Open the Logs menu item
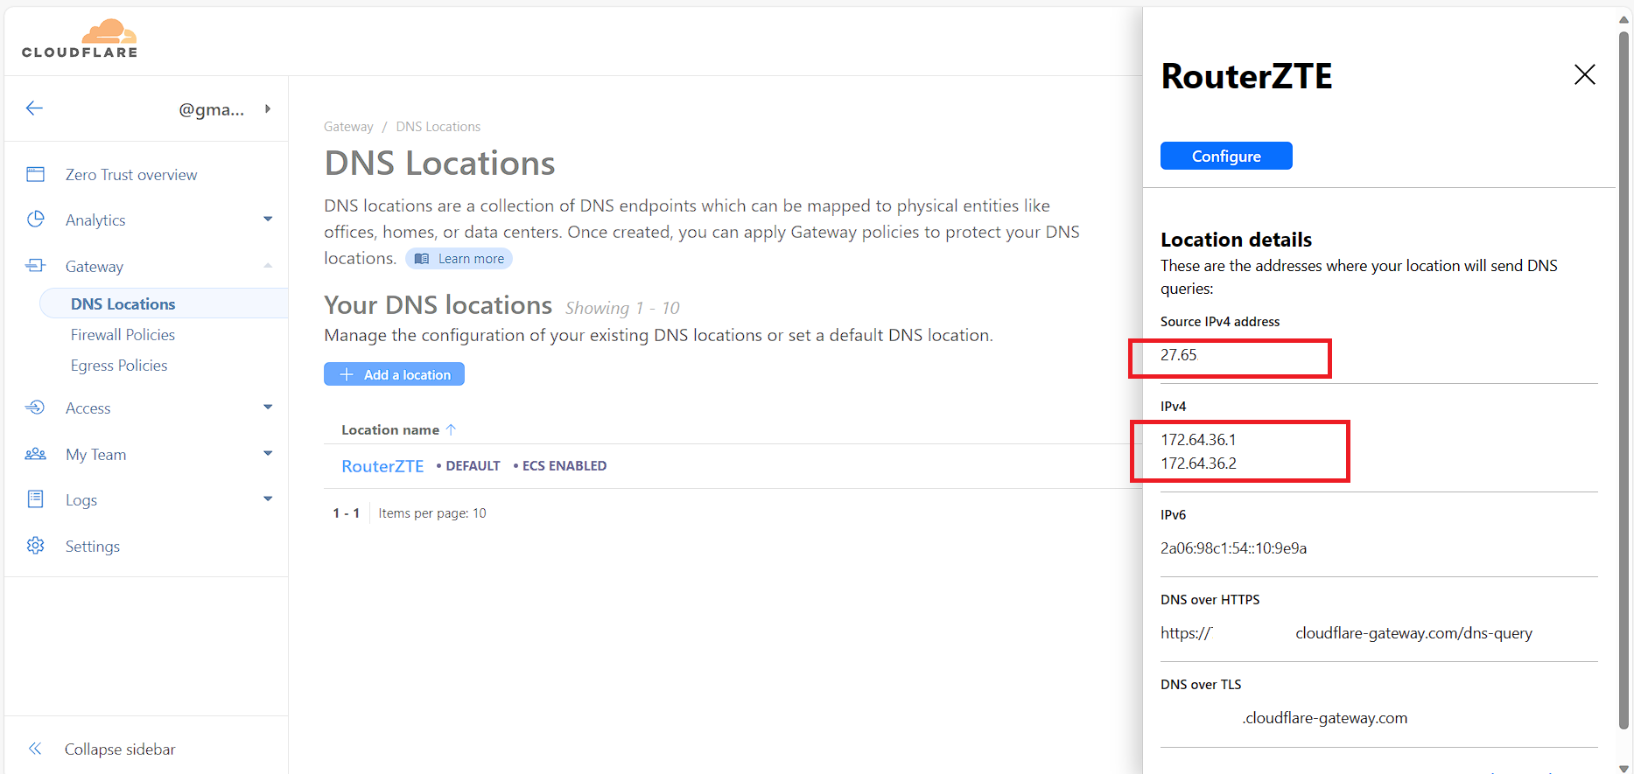The width and height of the screenshot is (1634, 774). tap(81, 500)
